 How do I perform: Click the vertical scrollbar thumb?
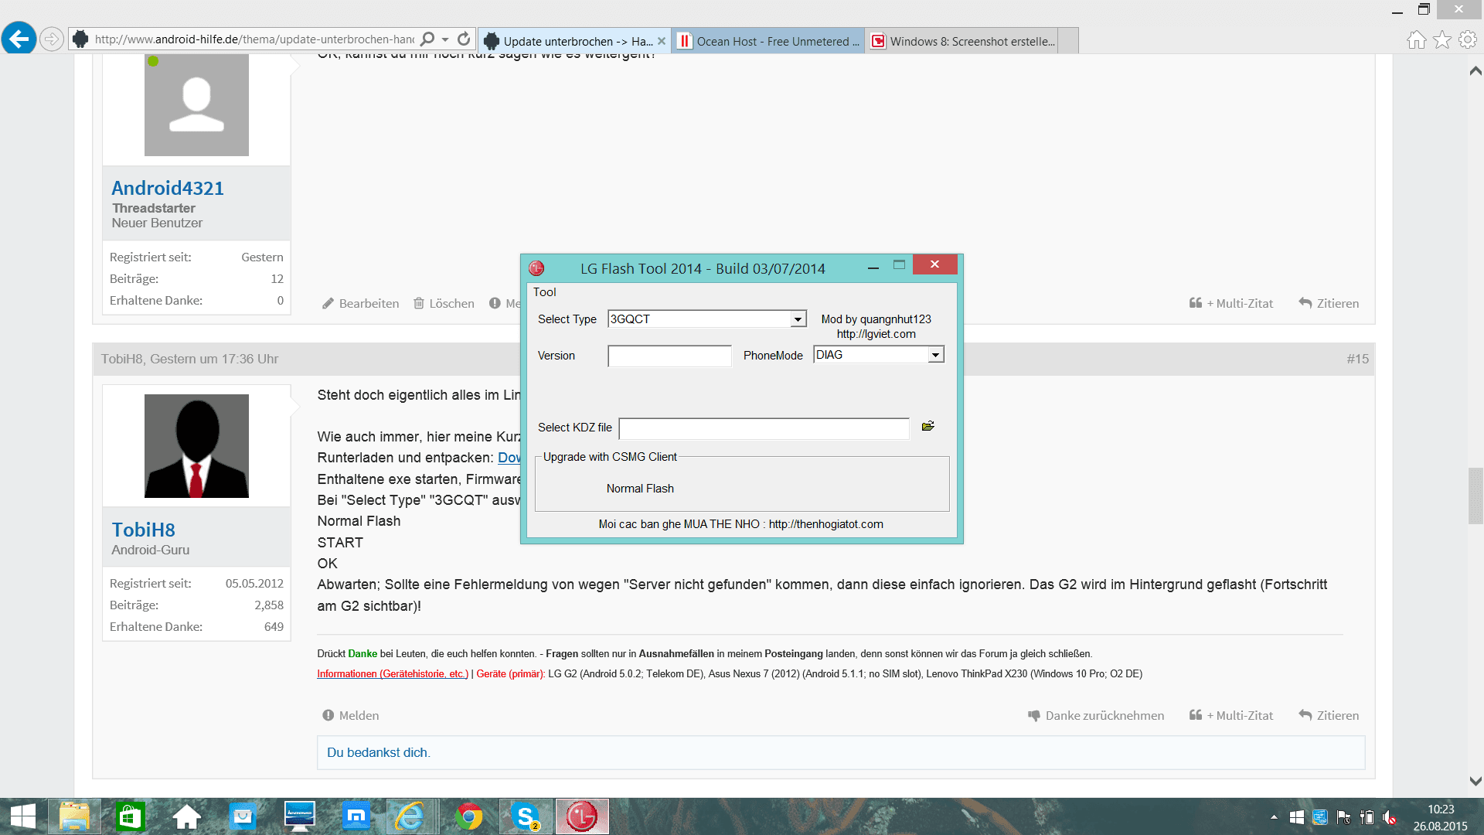coord(1475,496)
